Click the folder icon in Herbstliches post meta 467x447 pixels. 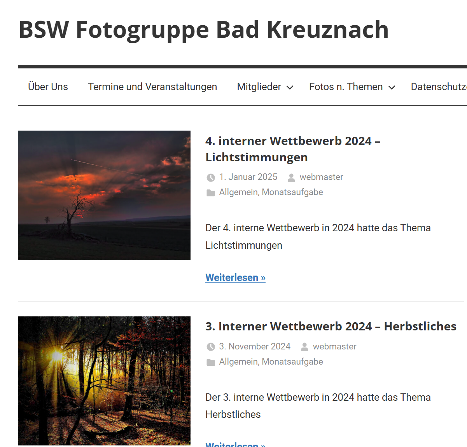[x=211, y=362]
